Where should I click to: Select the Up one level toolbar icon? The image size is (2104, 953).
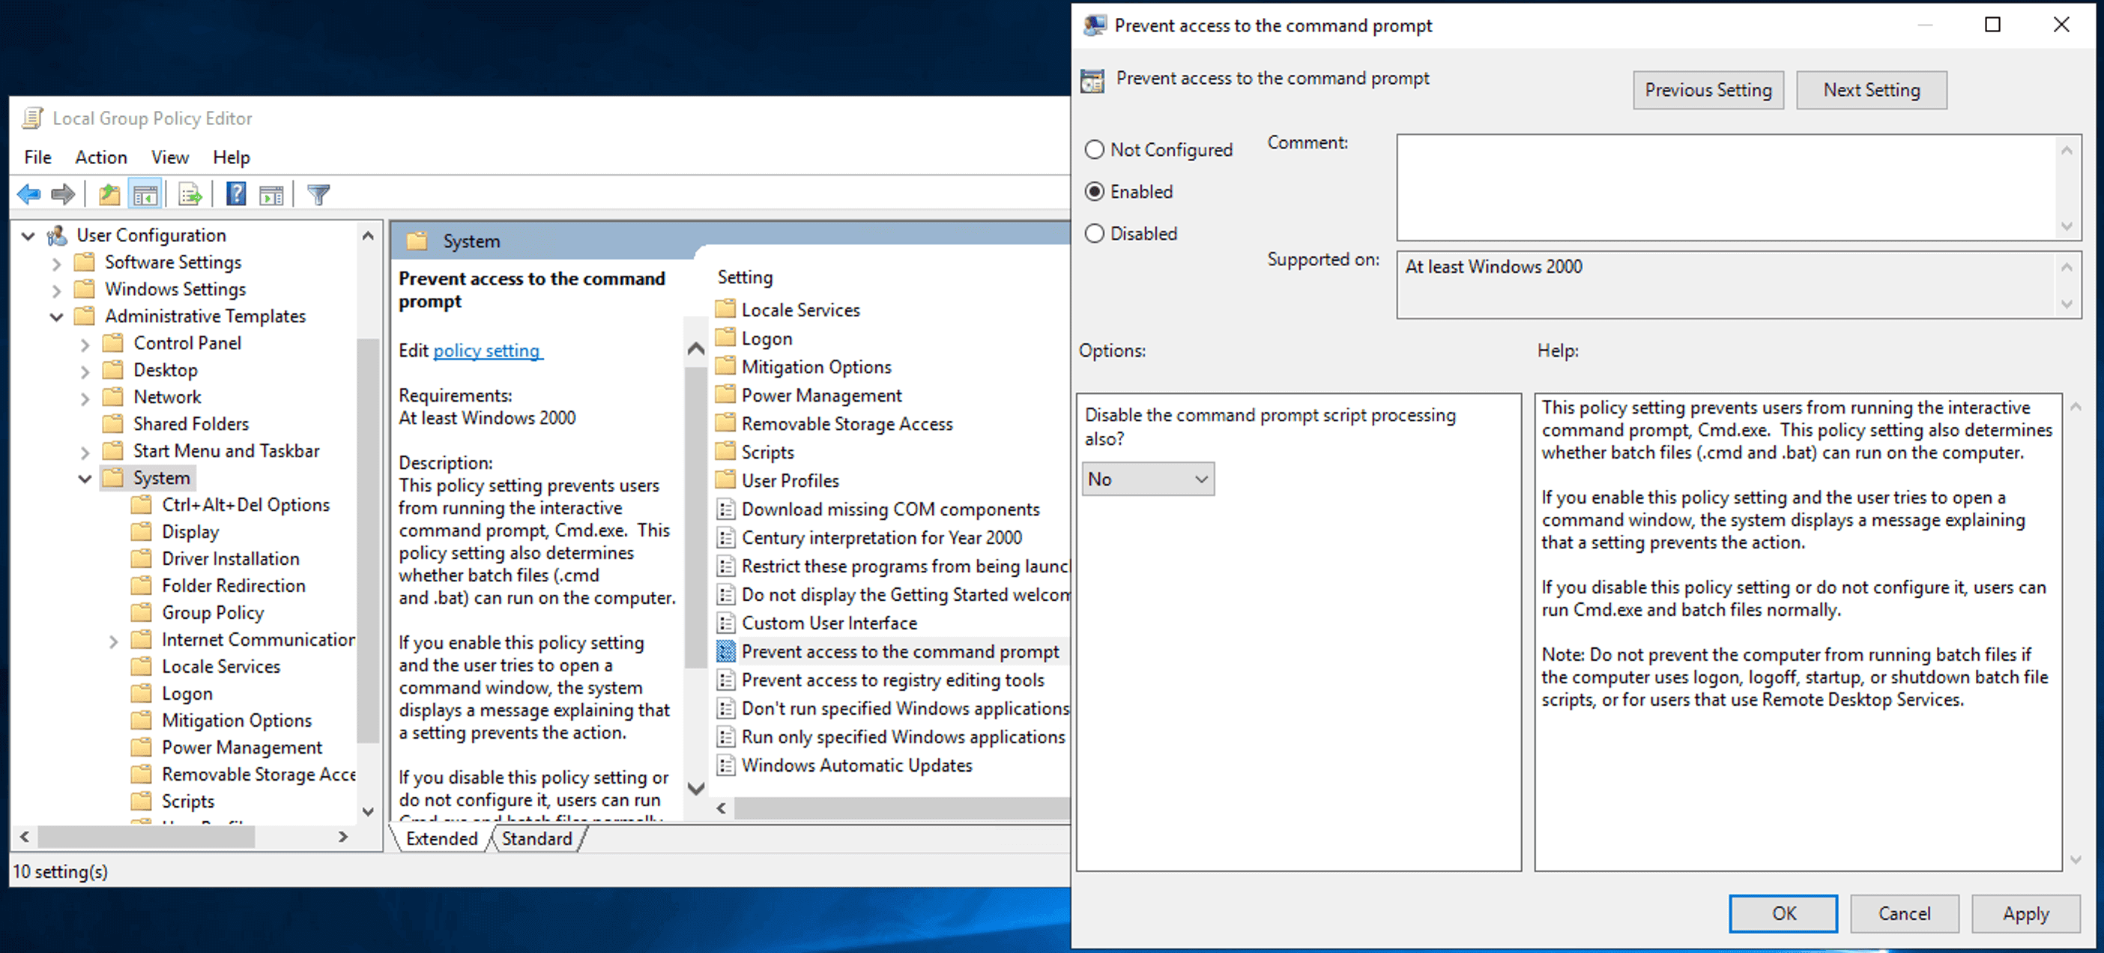[x=108, y=193]
